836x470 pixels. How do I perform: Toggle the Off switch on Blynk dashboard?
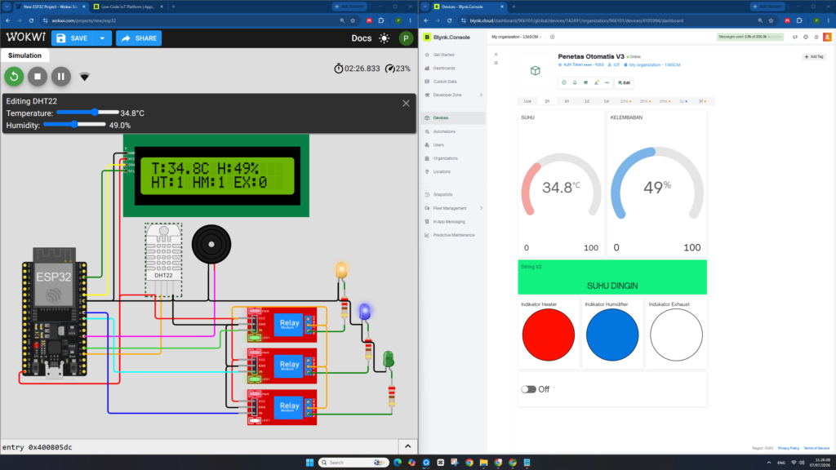tap(528, 389)
